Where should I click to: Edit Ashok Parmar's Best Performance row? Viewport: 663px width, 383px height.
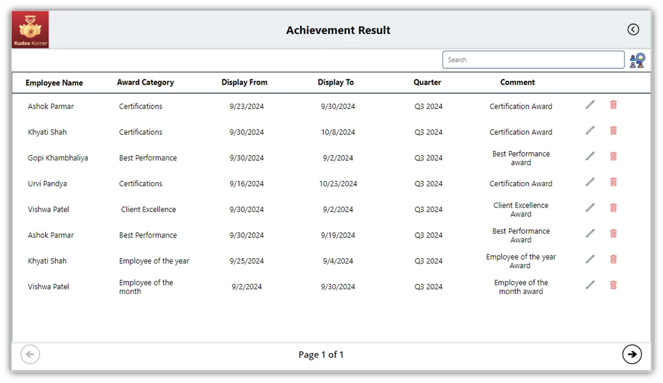[x=590, y=233]
